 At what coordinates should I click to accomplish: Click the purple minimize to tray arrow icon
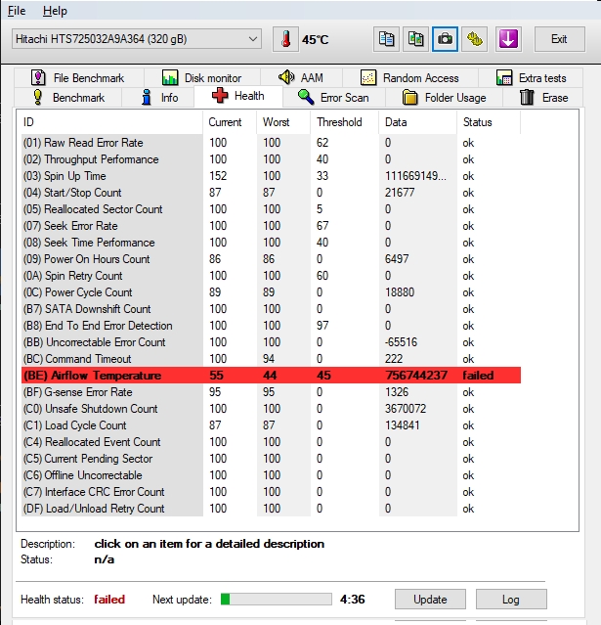pyautogui.click(x=508, y=39)
